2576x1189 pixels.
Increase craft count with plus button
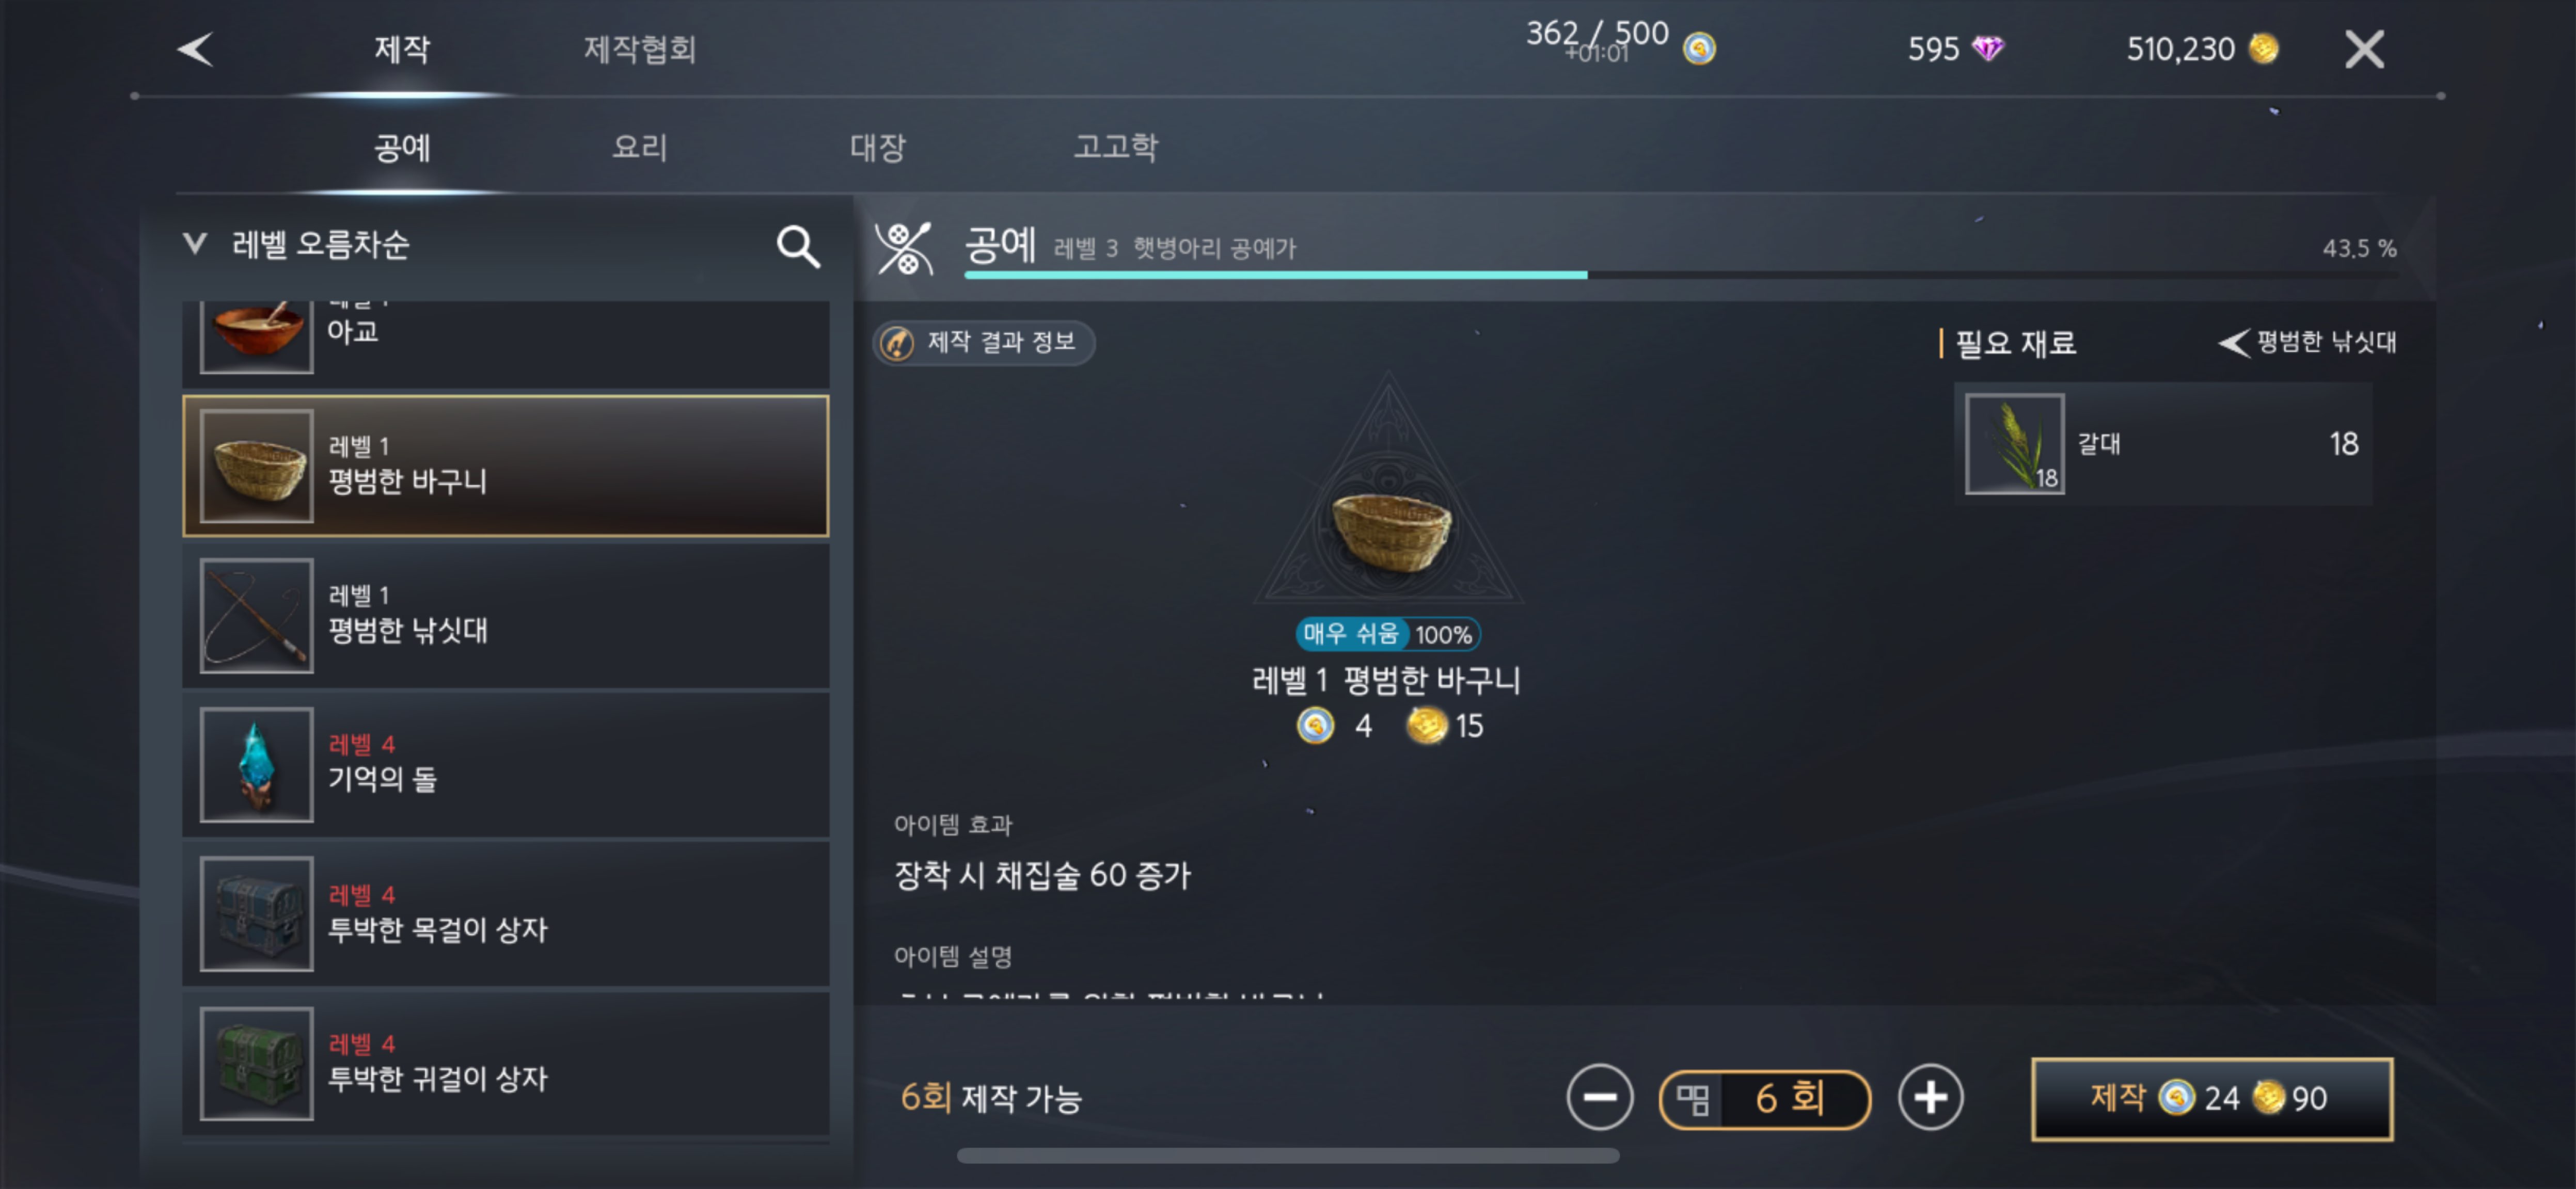point(1930,1097)
